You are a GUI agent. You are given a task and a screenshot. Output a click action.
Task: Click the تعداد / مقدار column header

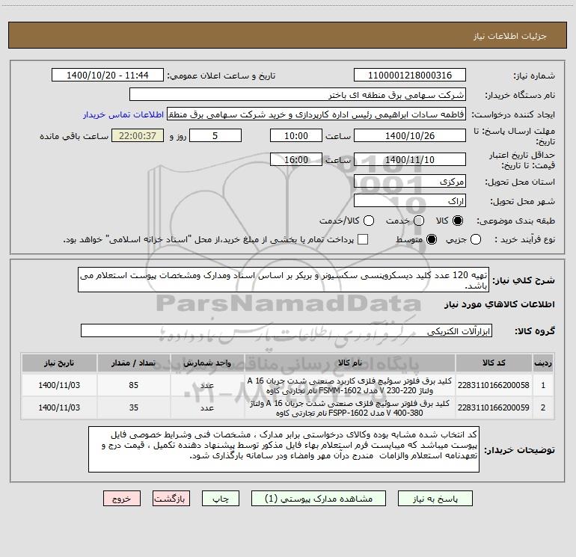tap(134, 363)
